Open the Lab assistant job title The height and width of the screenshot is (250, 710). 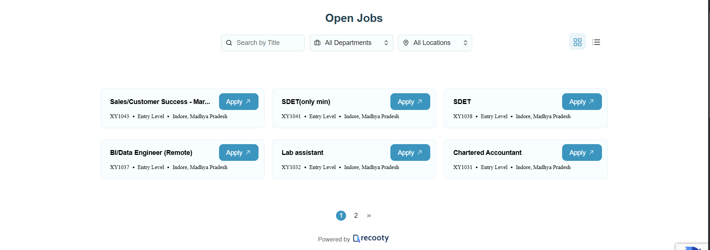[x=302, y=153]
